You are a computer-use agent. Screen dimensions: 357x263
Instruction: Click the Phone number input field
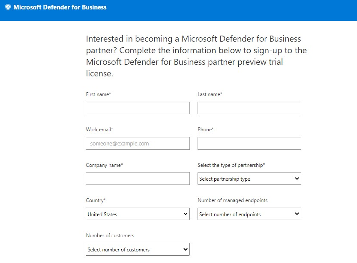(x=249, y=143)
